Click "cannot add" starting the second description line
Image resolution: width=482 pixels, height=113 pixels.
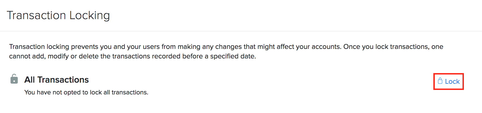point(27,56)
